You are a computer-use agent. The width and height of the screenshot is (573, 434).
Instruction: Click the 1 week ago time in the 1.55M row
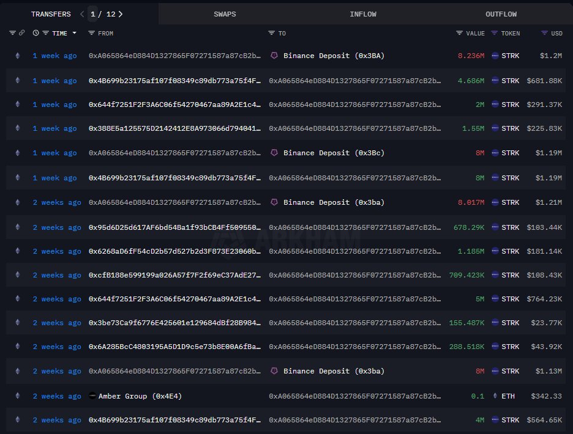pyautogui.click(x=54, y=128)
